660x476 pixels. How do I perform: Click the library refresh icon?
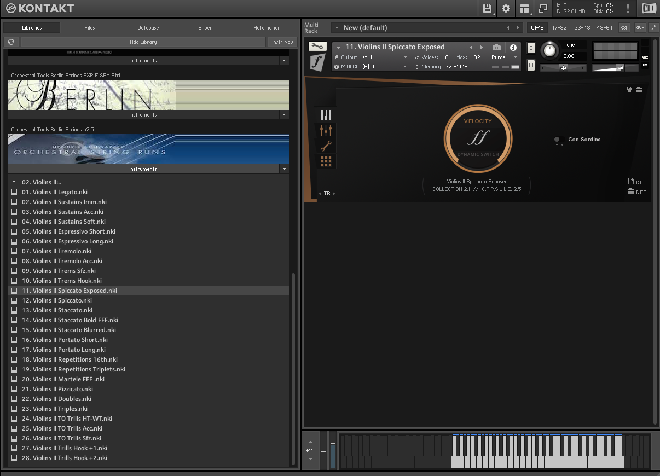[x=11, y=42]
